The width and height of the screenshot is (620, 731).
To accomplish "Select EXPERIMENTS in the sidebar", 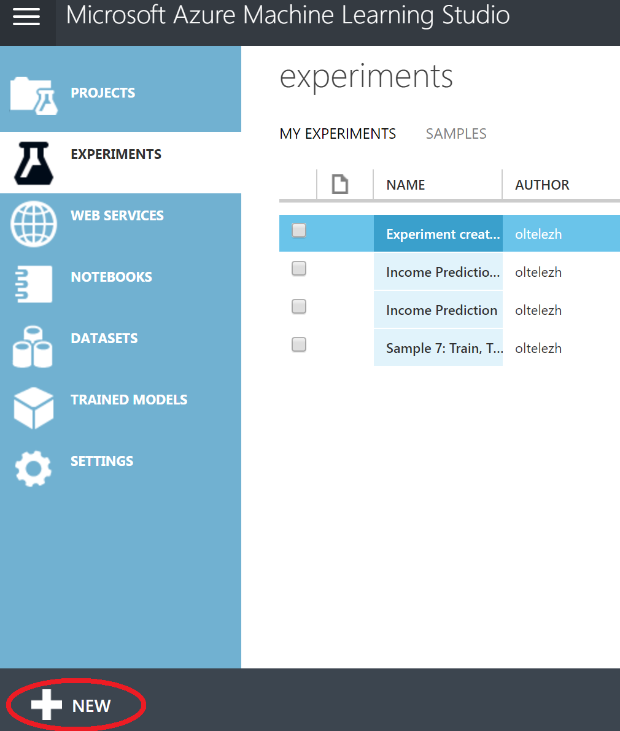I will (x=116, y=154).
